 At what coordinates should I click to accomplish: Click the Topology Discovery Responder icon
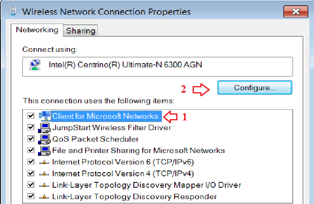coord(45,197)
